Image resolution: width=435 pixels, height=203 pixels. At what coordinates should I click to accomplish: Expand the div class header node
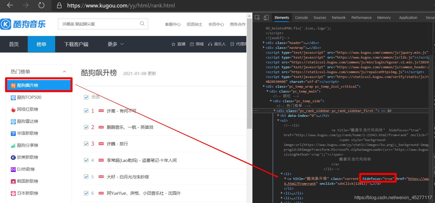point(264,43)
